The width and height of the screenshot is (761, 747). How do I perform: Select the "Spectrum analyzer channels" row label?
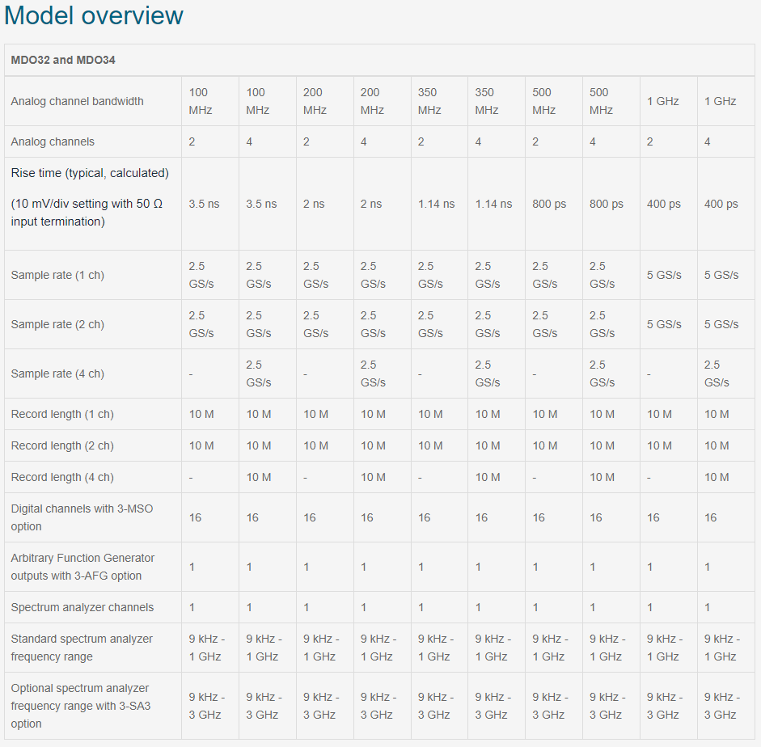pos(82,607)
